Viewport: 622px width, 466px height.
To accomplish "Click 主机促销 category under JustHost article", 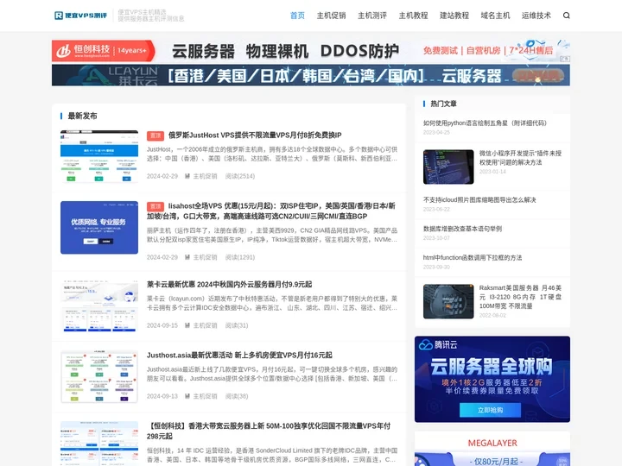I will (x=205, y=176).
